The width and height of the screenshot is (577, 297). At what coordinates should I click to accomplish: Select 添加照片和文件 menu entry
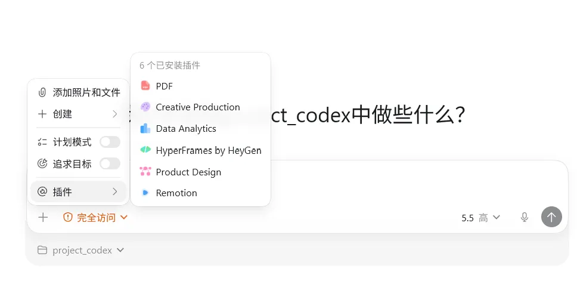click(x=78, y=92)
